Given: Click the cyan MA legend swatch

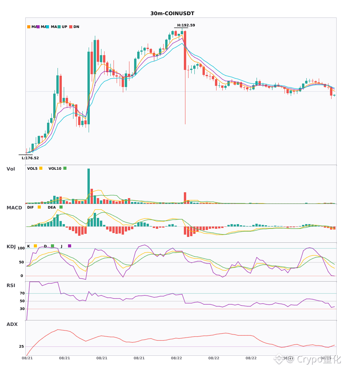Looking at the screenshot, I should (x=47, y=27).
